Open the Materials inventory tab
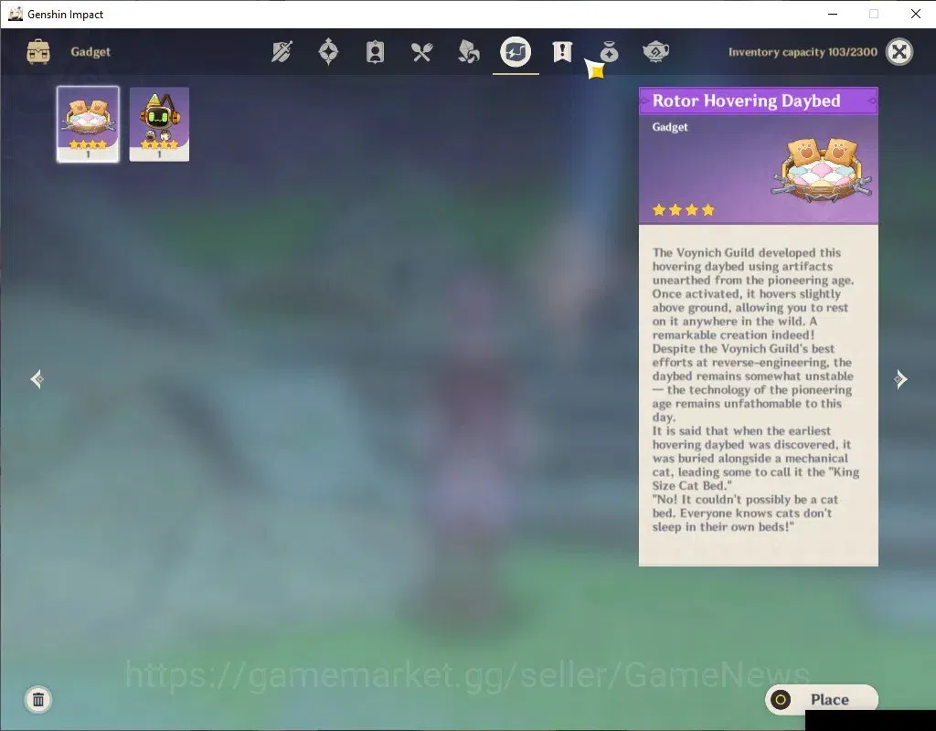936x731 pixels. click(469, 52)
